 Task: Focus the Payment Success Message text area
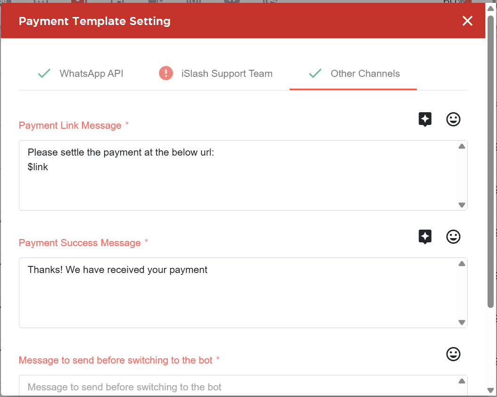pyautogui.click(x=243, y=293)
